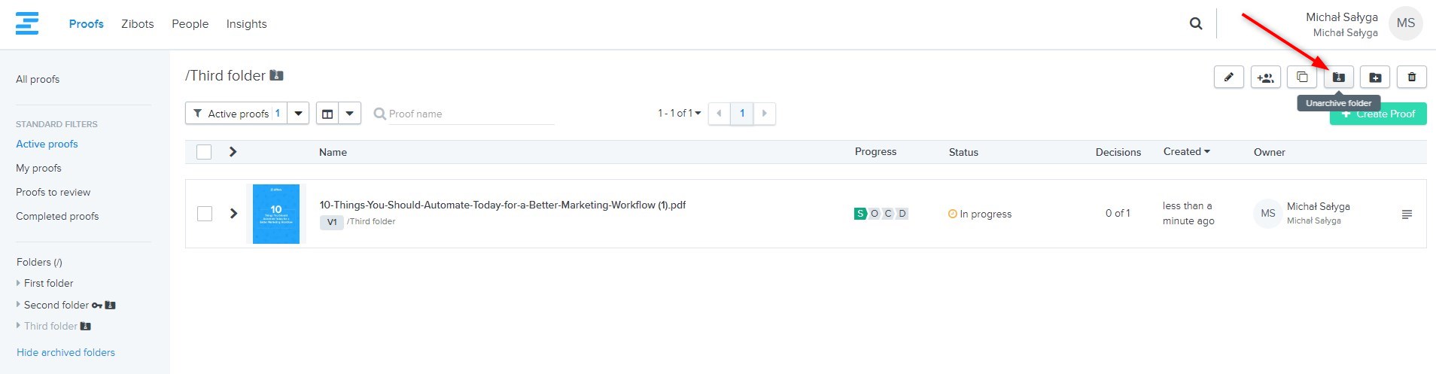The image size is (1436, 374).
Task: Expand the PDF proof row details
Action: (233, 214)
